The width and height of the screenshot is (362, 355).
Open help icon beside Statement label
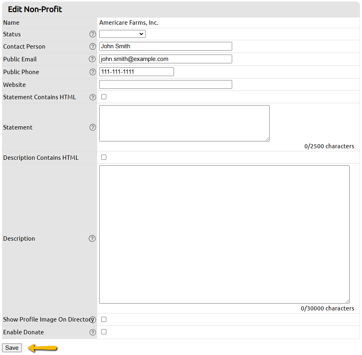[x=92, y=127]
